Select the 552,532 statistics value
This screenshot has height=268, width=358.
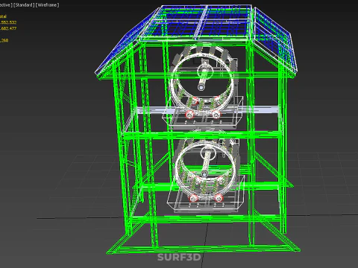point(8,22)
